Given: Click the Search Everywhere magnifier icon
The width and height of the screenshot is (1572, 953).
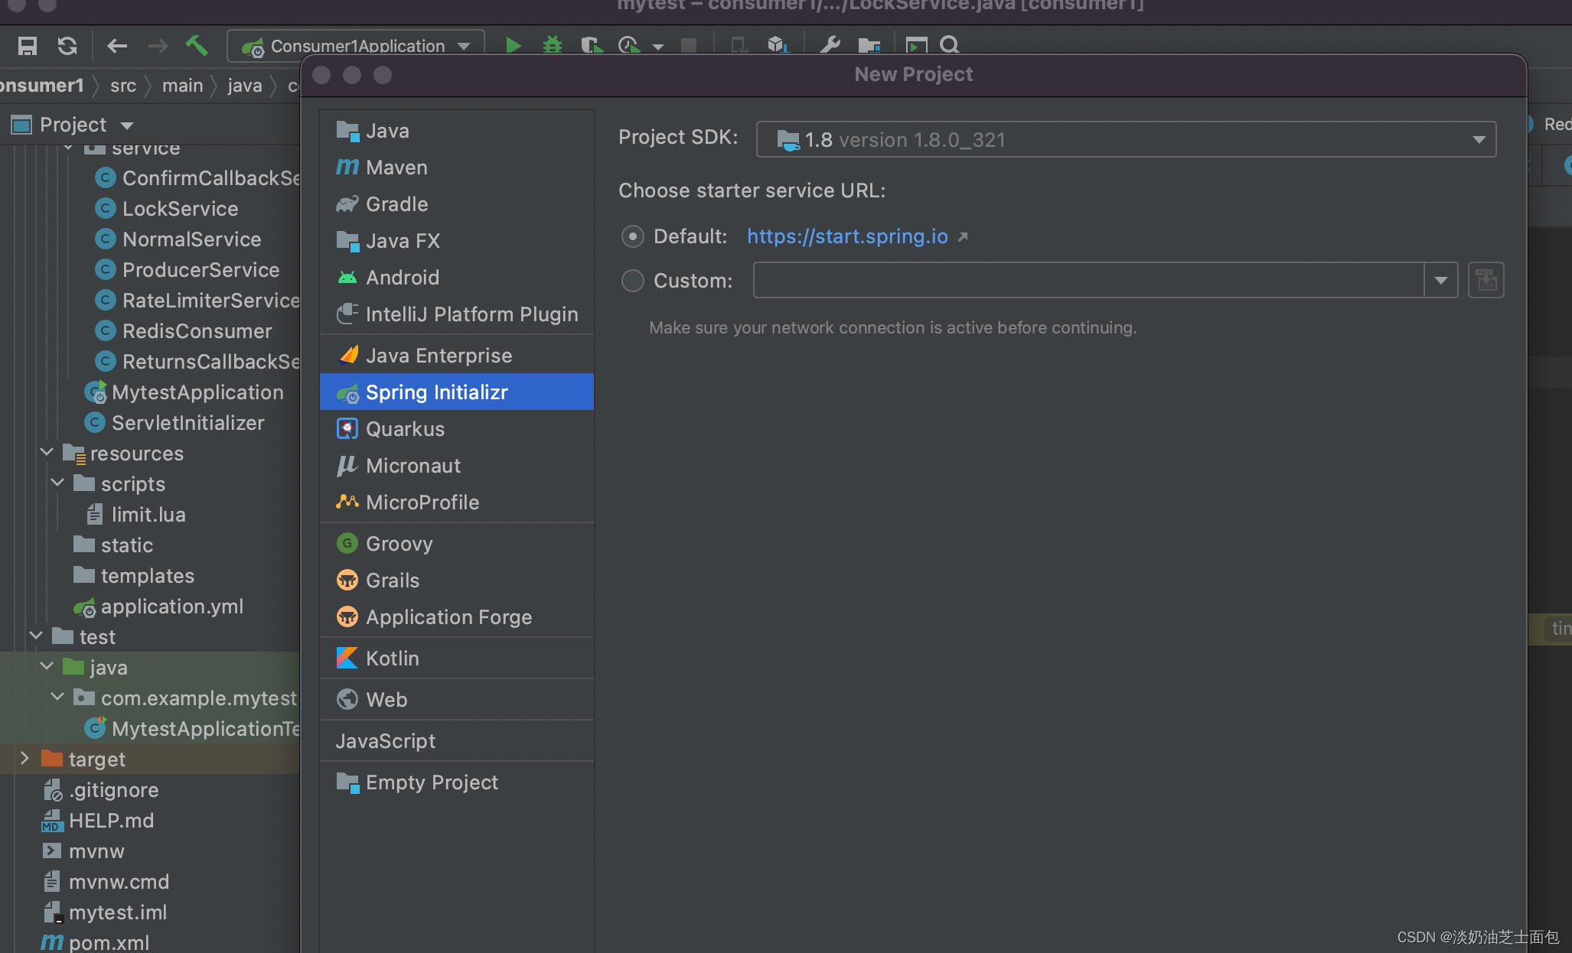Looking at the screenshot, I should [949, 45].
